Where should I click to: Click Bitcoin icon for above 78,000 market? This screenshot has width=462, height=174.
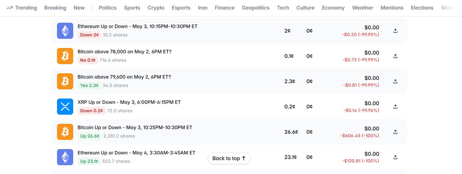pyautogui.click(x=65, y=56)
